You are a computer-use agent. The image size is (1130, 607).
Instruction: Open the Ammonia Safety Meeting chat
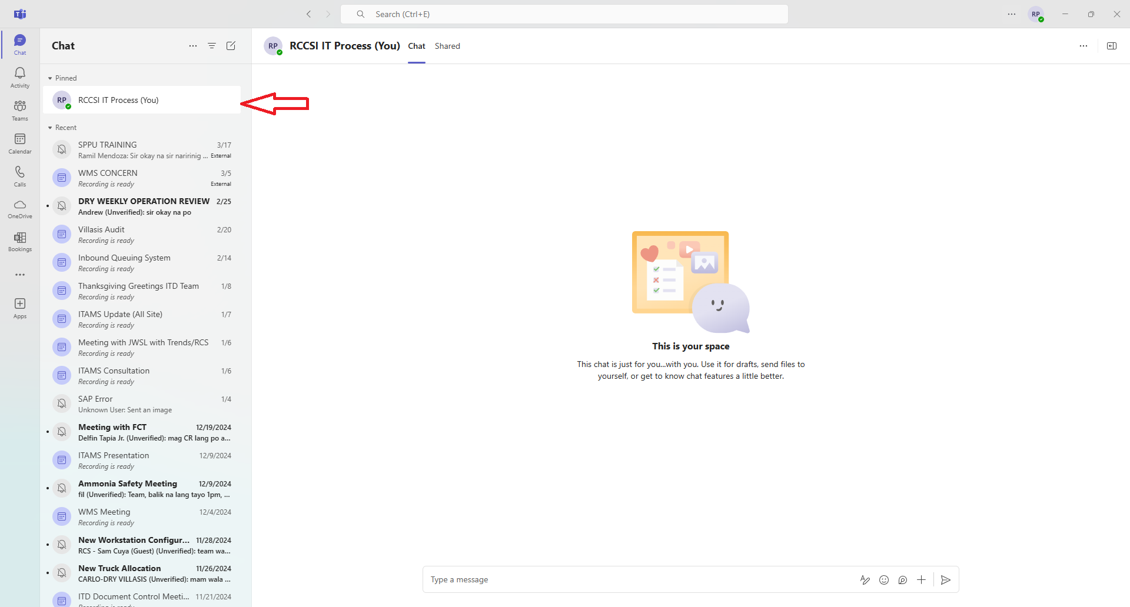(142, 488)
